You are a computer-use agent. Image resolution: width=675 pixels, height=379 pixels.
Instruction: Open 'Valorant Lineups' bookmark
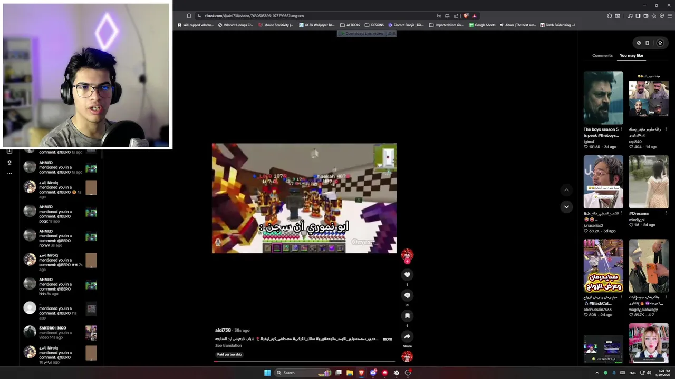[236, 25]
